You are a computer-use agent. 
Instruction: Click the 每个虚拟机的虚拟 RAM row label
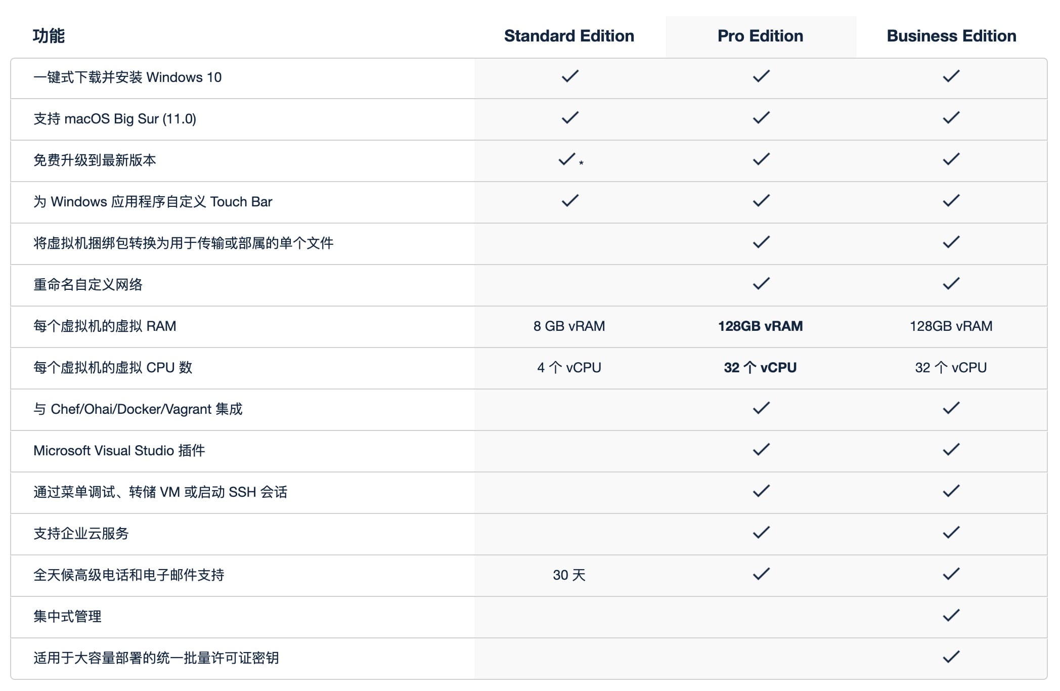coord(105,326)
